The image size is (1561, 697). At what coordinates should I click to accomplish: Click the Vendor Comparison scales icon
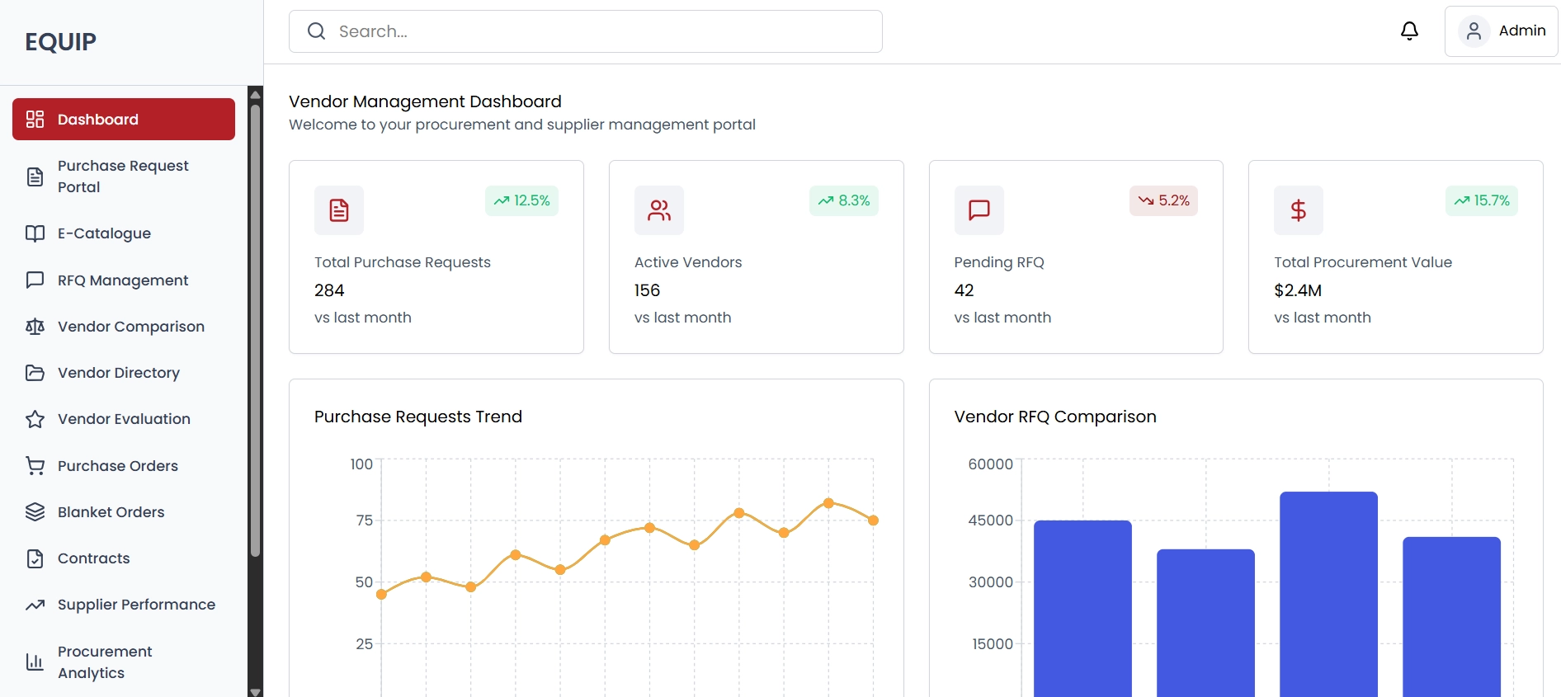[x=35, y=327]
